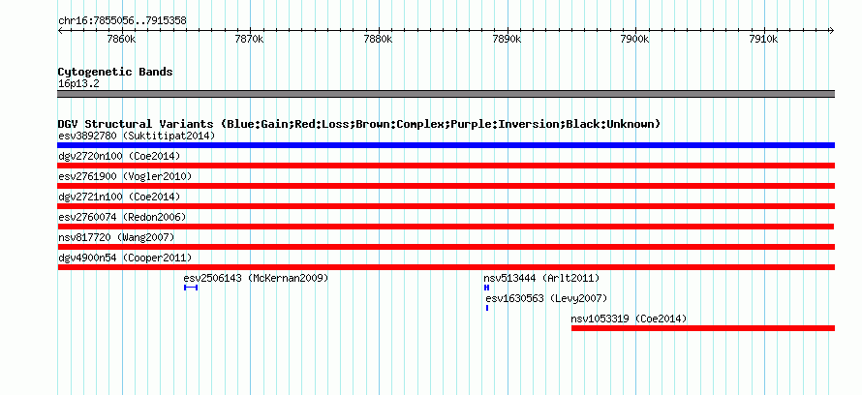The width and height of the screenshot is (862, 395).
Task: Click the red nsv1053319 loss bar
Action: (x=703, y=328)
